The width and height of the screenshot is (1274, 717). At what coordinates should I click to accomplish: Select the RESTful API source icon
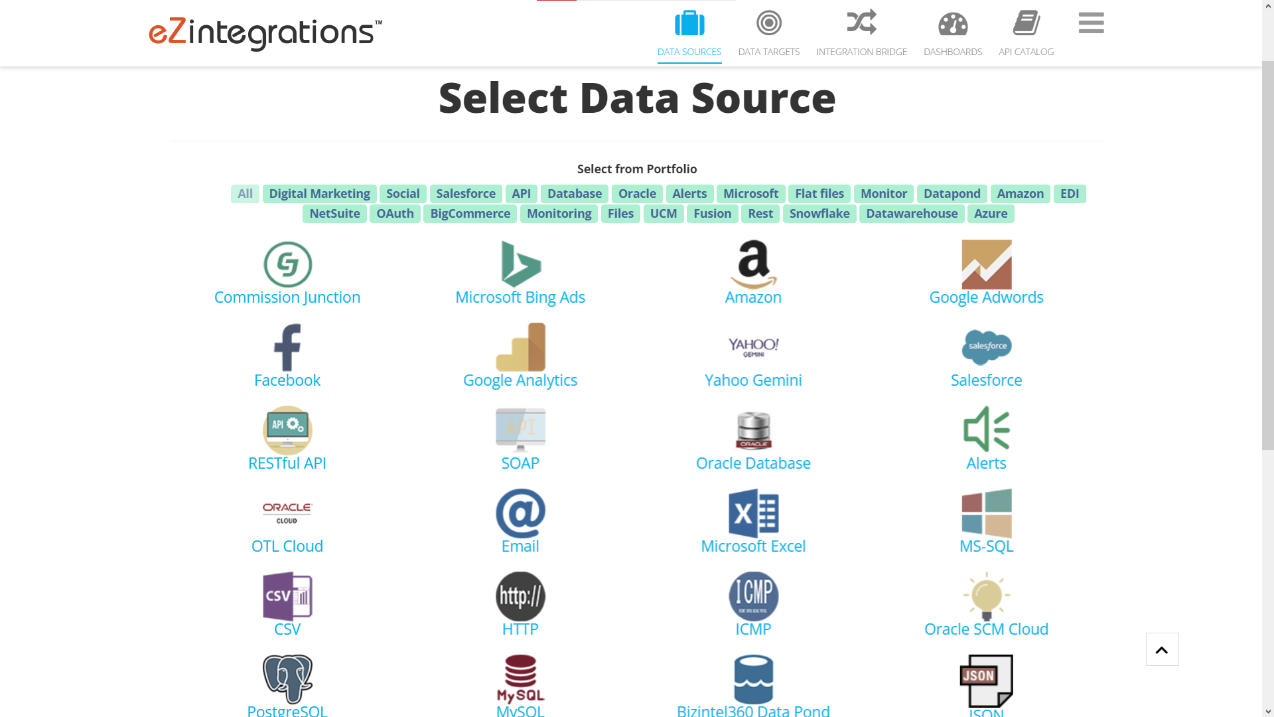287,430
